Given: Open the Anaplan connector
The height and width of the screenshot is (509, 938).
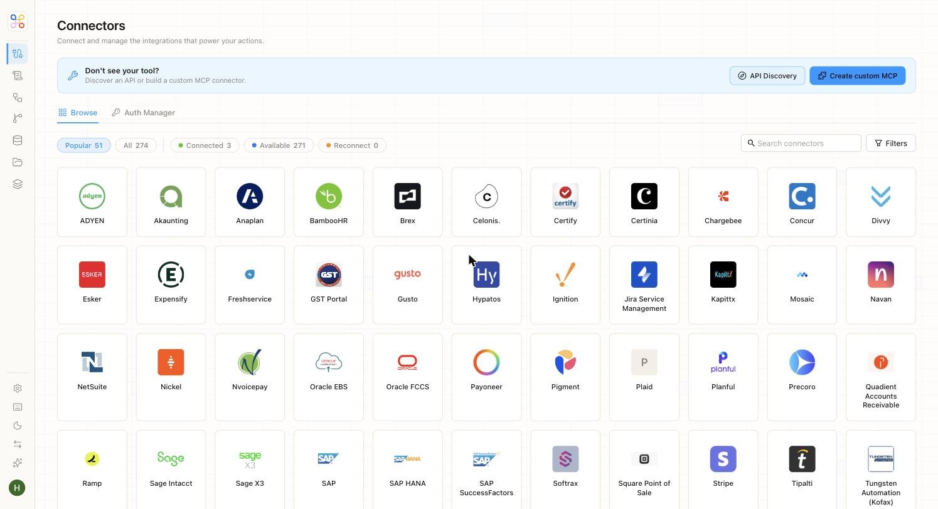Looking at the screenshot, I should 250,202.
